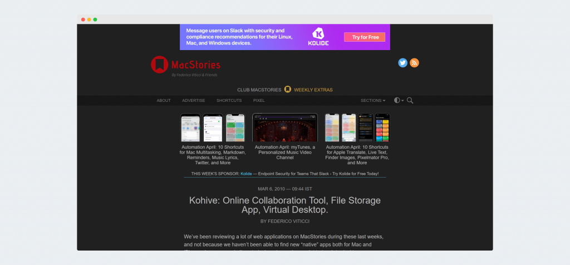
Task: Expand the theme selector arrow
Action: [x=402, y=101]
